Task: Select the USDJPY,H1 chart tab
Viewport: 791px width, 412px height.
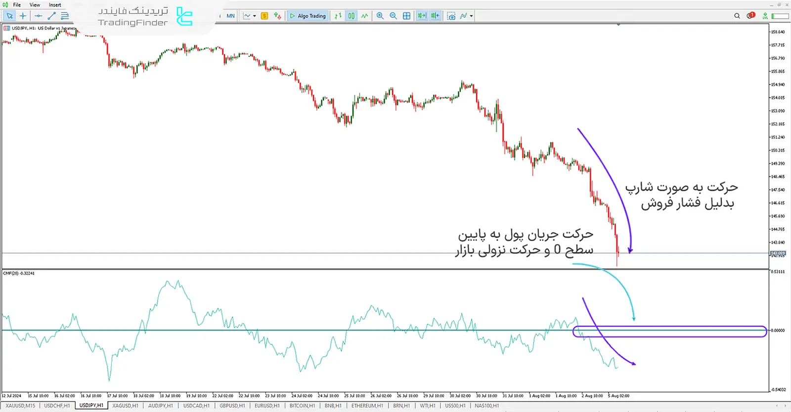Action: [x=91, y=406]
